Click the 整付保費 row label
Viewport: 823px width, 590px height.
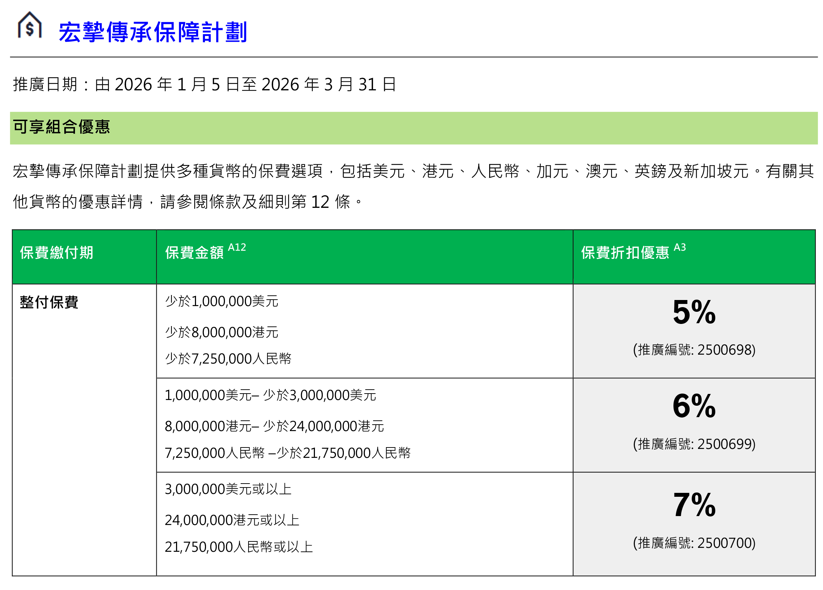click(49, 302)
